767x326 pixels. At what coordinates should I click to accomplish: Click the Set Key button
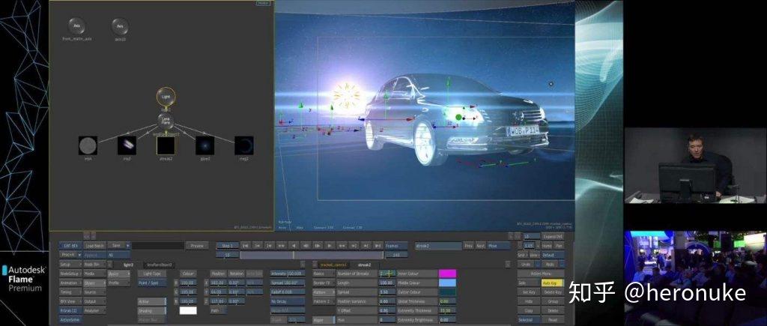[x=528, y=292]
